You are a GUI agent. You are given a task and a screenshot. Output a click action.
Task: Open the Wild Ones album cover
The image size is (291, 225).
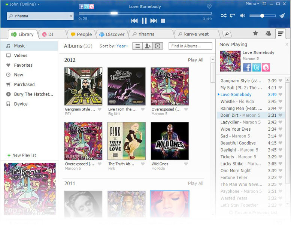click(170, 141)
